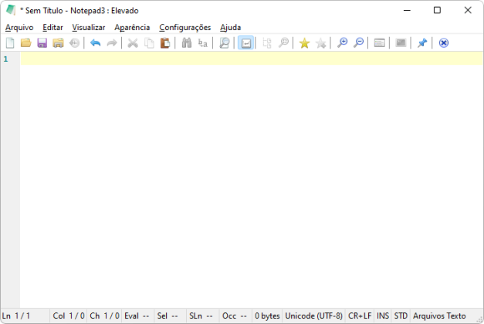Click the greyed toggle folds icon

coord(267,43)
